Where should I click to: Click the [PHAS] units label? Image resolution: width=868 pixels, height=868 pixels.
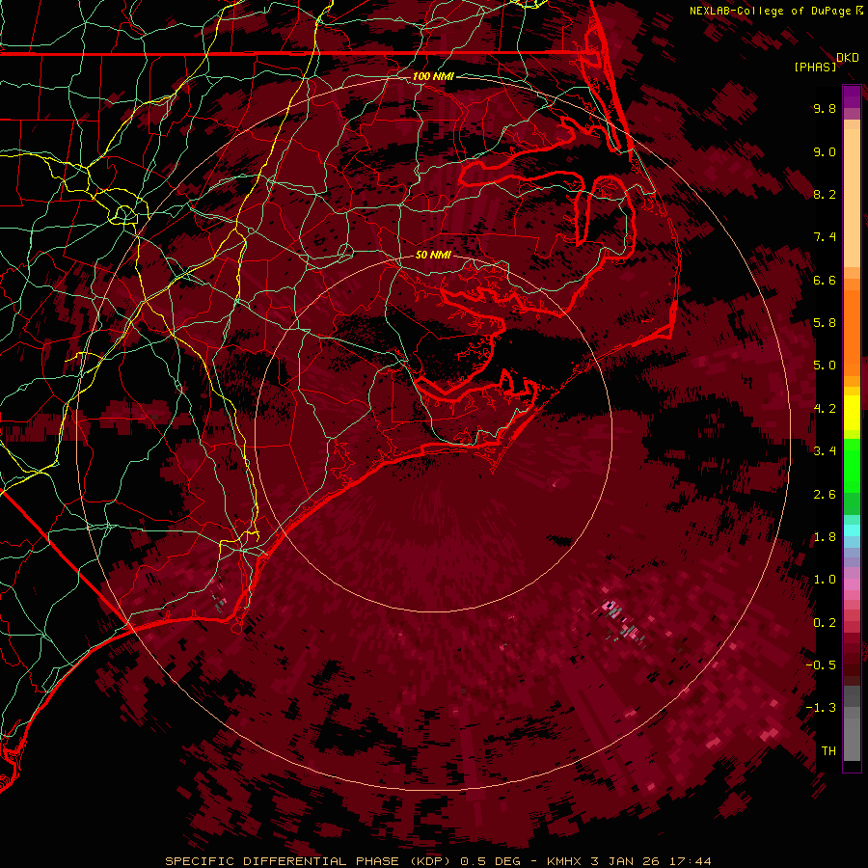click(x=815, y=68)
